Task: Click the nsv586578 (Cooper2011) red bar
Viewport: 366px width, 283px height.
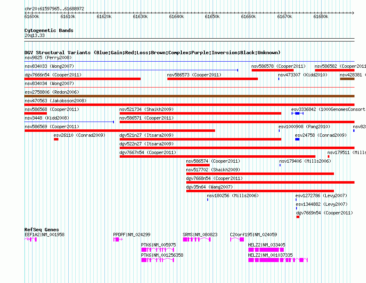Action: tap(273, 70)
